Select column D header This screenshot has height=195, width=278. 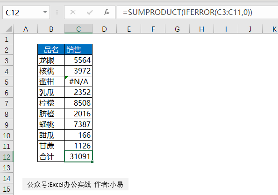coord(105,29)
